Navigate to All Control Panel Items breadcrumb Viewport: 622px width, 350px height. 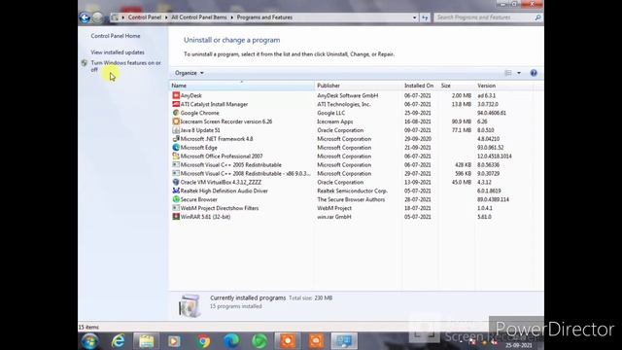click(x=199, y=17)
